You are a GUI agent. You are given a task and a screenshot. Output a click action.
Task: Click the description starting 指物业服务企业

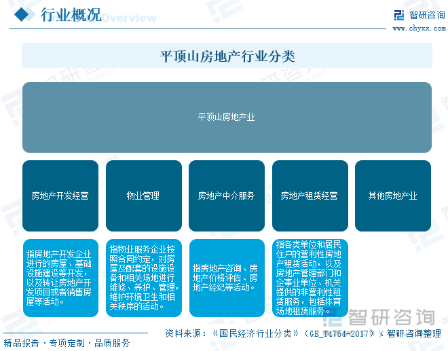point(144,278)
